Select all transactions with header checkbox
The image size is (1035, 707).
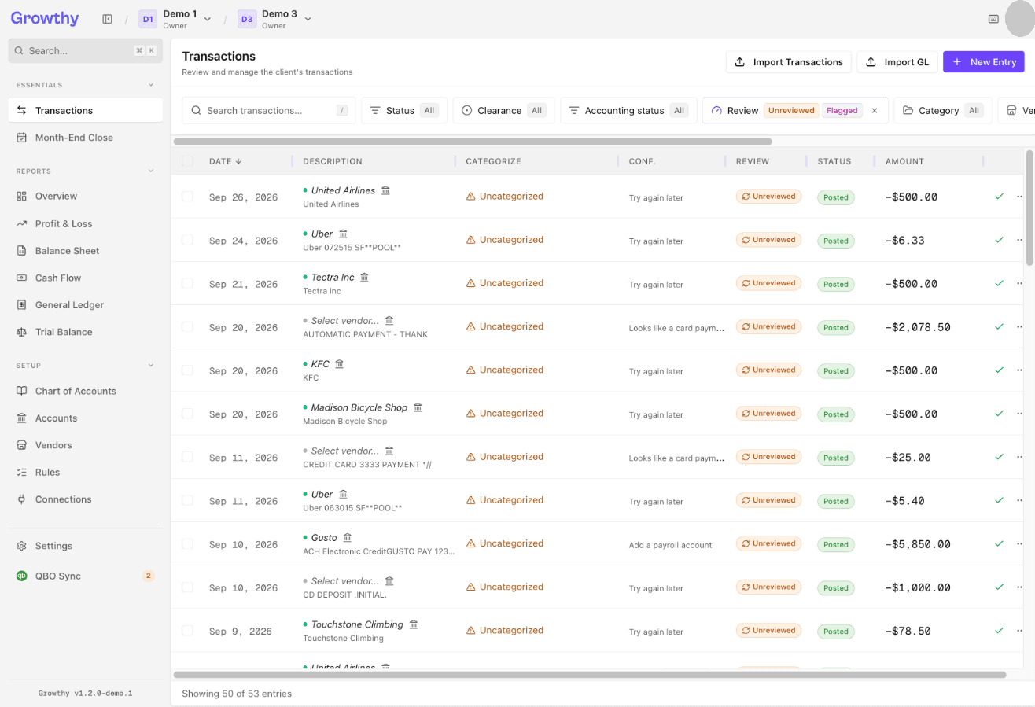click(x=187, y=161)
